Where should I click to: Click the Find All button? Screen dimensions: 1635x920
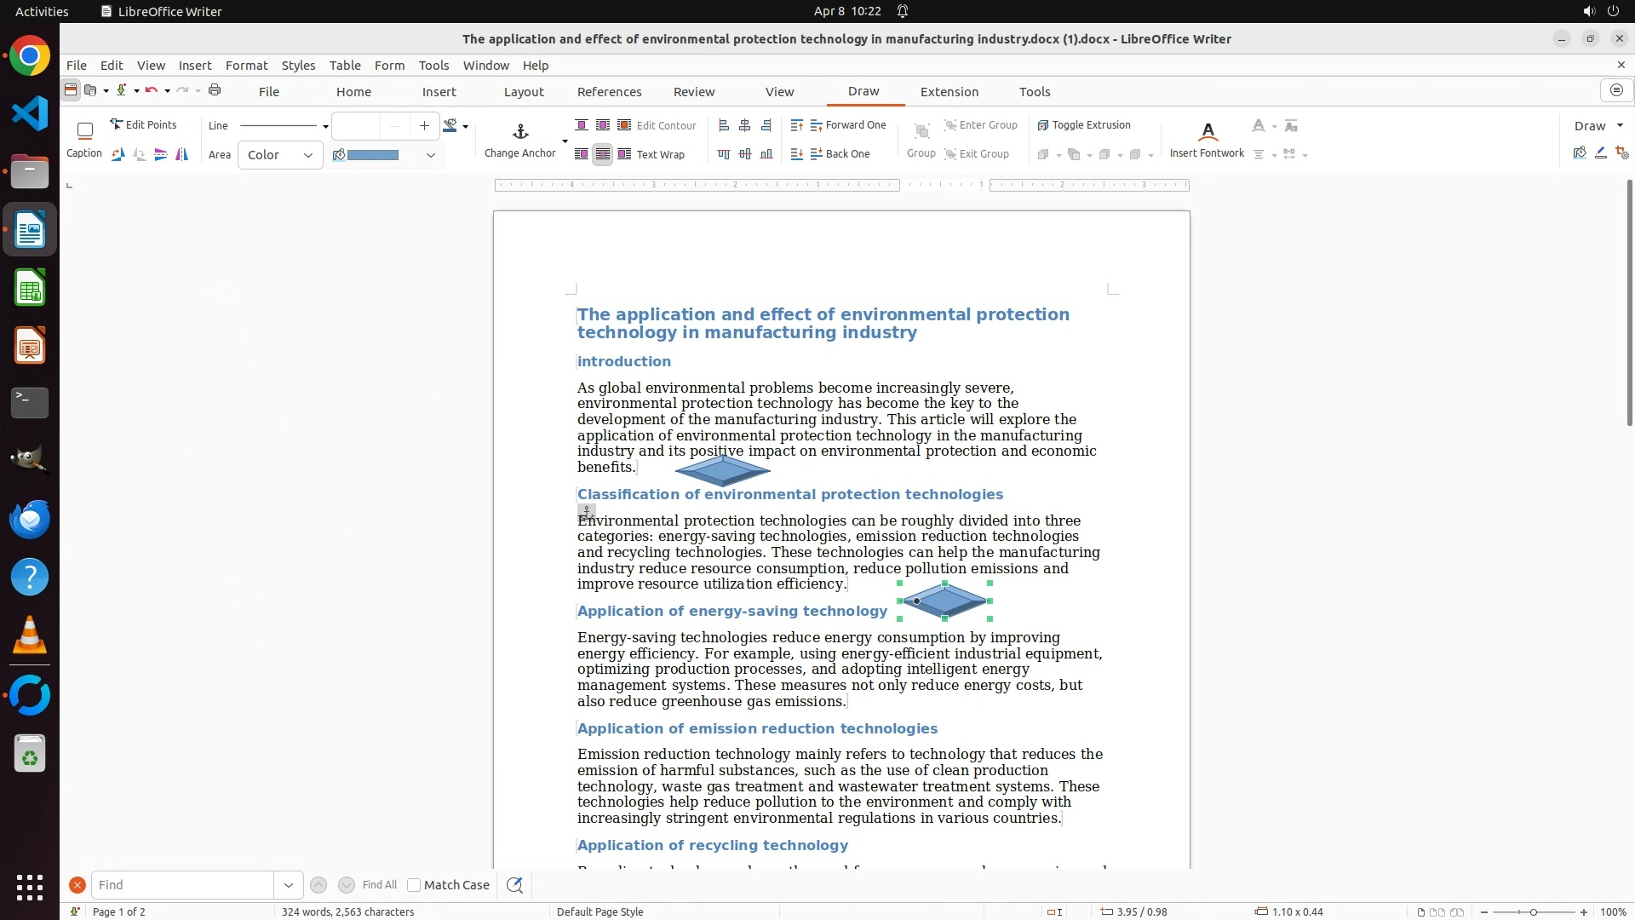click(x=379, y=885)
